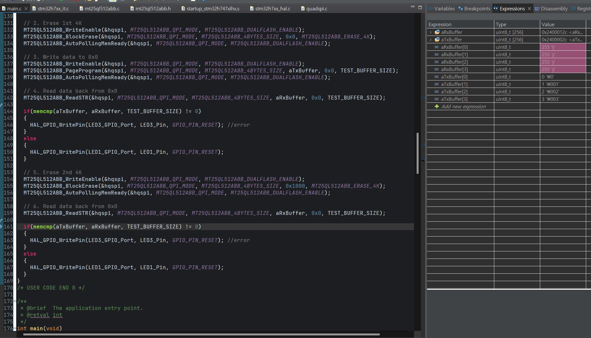Minimize the editor area
This screenshot has width=591, height=338.
[412, 7]
